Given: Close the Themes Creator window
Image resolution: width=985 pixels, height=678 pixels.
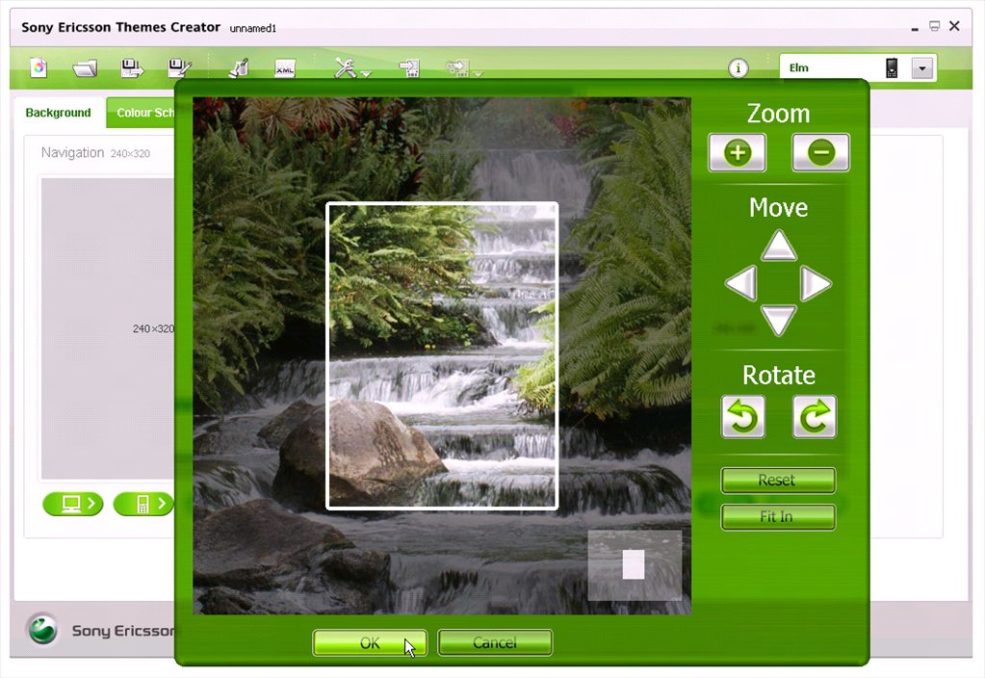Looking at the screenshot, I should point(954,26).
